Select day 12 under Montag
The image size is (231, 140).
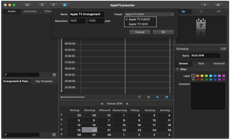[x=74, y=125]
